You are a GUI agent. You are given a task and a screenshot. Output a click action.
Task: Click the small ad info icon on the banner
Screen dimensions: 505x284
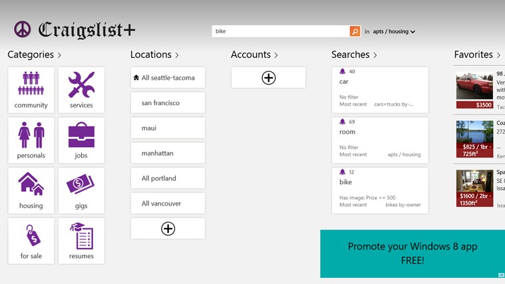click(x=502, y=275)
